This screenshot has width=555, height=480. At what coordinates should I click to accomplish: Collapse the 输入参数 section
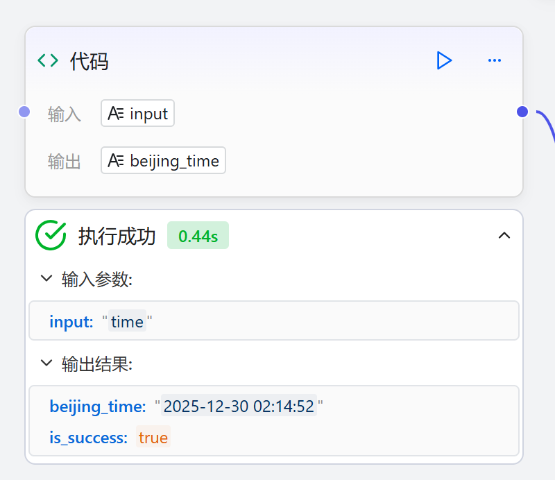(46, 278)
